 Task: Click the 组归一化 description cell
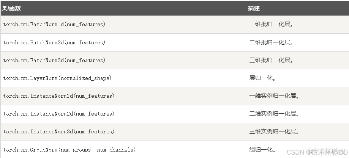click(262, 150)
